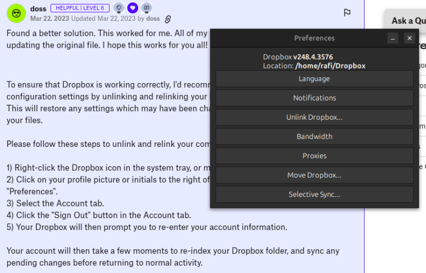Viewport: 426px width, 273px height.
Task: Open Language settings in Preferences
Action: coord(314,79)
